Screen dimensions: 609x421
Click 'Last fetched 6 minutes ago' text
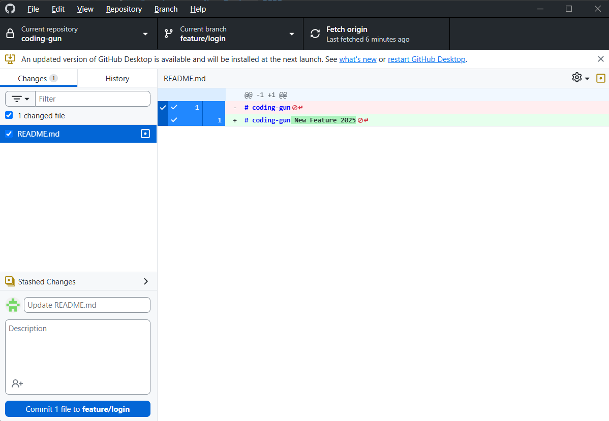[x=368, y=39]
